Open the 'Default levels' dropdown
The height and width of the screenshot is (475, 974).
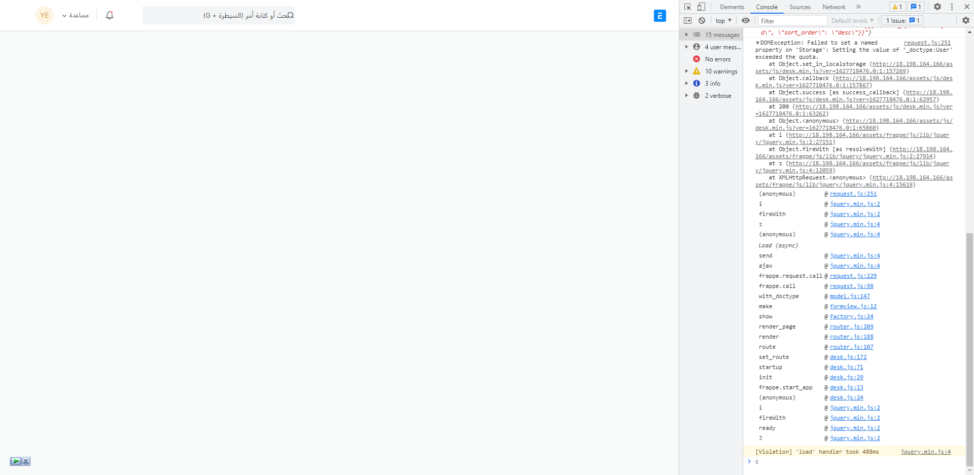coord(852,20)
